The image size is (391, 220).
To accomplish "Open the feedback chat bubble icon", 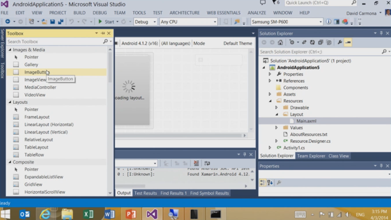I will click(263, 3).
